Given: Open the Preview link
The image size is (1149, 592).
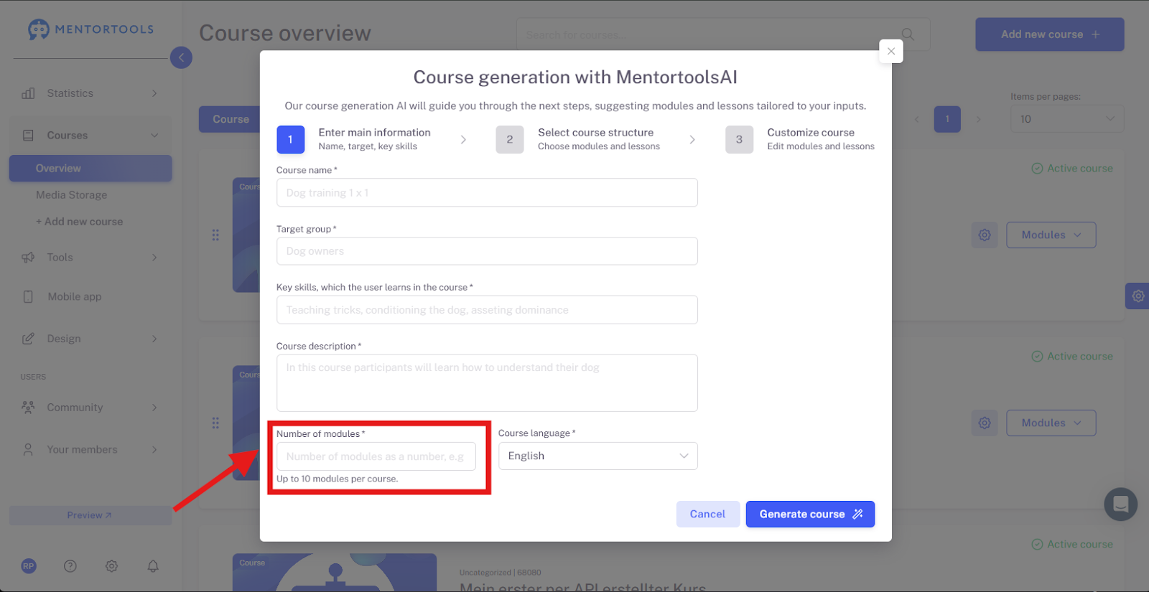Looking at the screenshot, I should tap(90, 515).
